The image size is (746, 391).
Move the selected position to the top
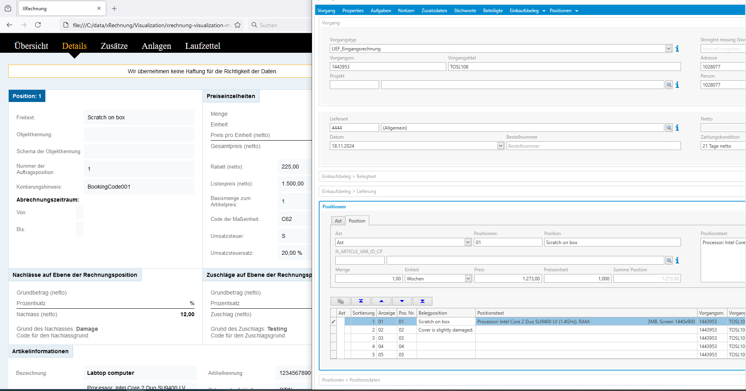pos(361,301)
